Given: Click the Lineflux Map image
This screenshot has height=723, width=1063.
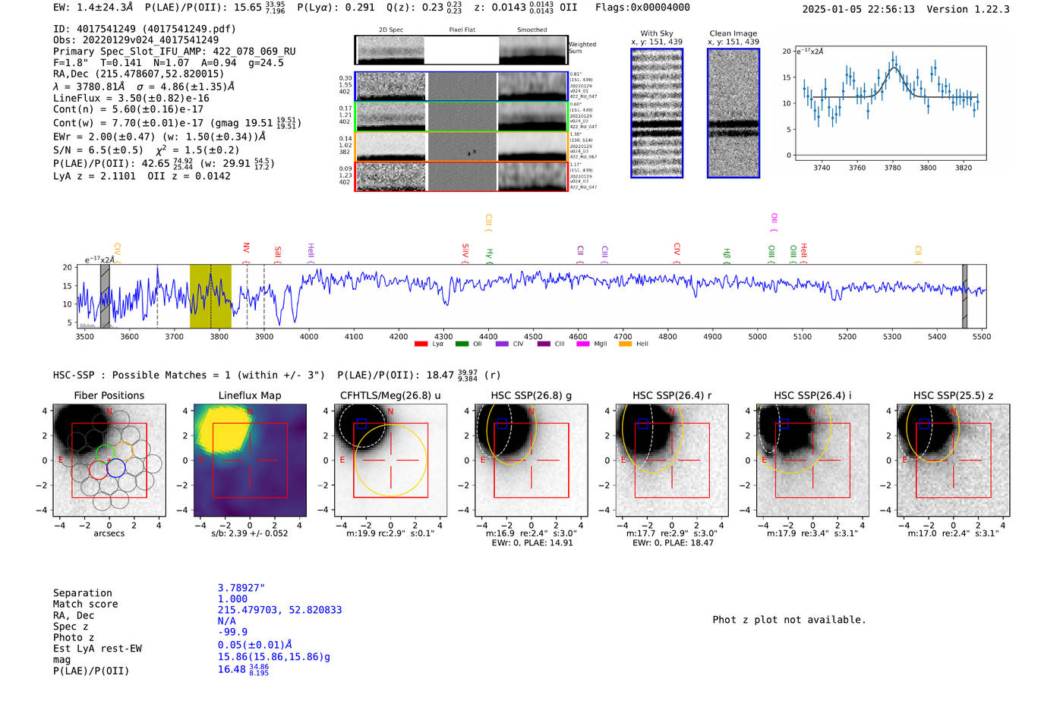Looking at the screenshot, I should tap(250, 460).
